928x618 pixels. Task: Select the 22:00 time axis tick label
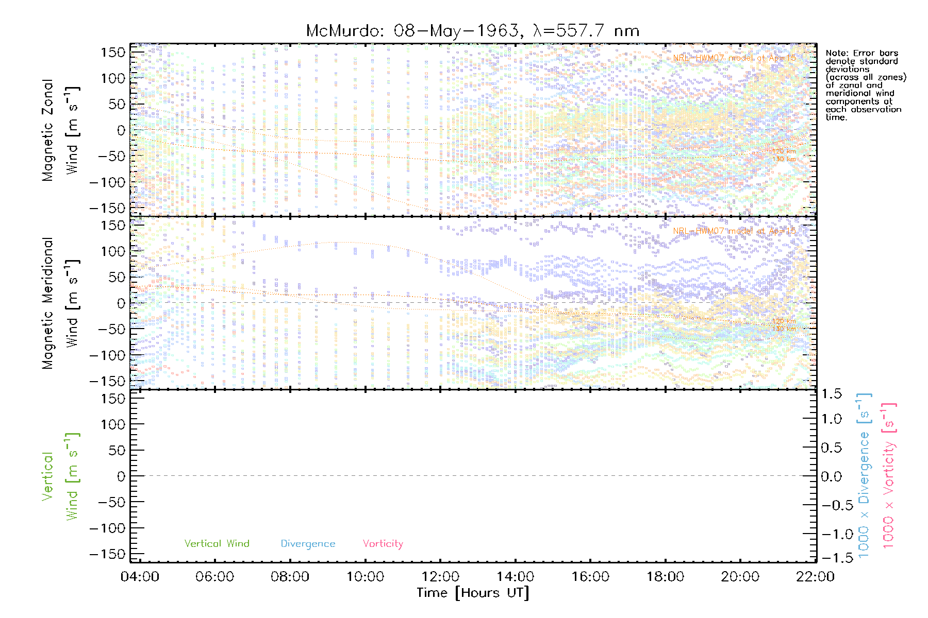(x=815, y=576)
